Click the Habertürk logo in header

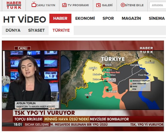coord(14,5)
